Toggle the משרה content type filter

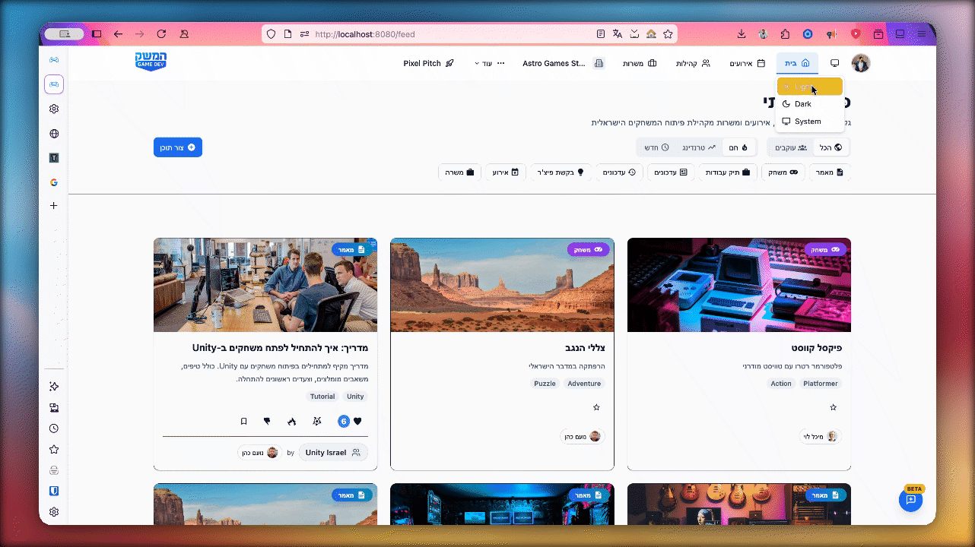pyautogui.click(x=459, y=172)
